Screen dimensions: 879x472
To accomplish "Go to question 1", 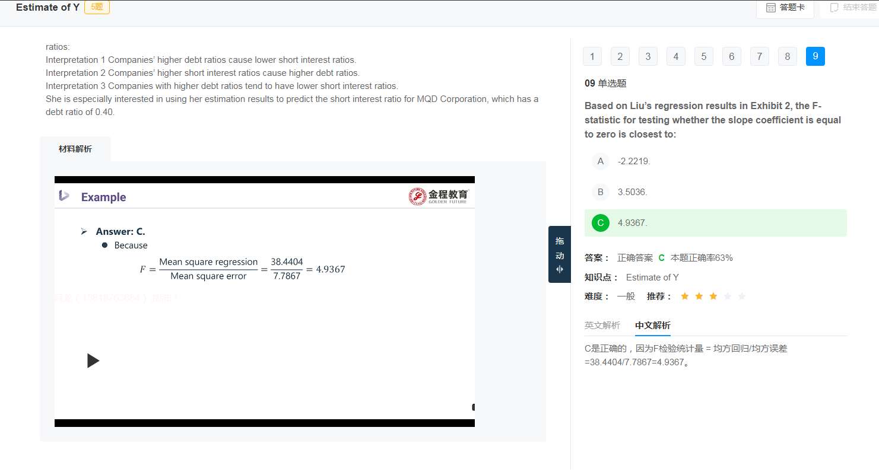I will pyautogui.click(x=592, y=56).
